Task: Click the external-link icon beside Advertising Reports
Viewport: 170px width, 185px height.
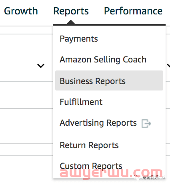Action: [146, 124]
